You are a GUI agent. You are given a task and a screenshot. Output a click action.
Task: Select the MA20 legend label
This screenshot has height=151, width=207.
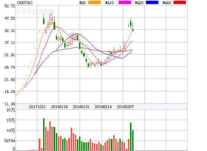coord(139,3)
